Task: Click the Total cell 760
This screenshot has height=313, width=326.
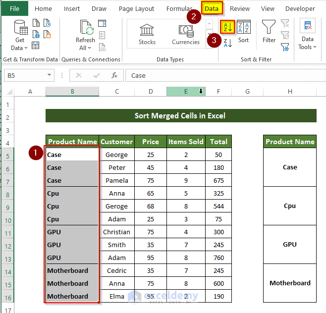Action: (218, 258)
